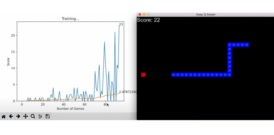Activate the Pan axes tool
274x135 pixels.
point(25,117)
